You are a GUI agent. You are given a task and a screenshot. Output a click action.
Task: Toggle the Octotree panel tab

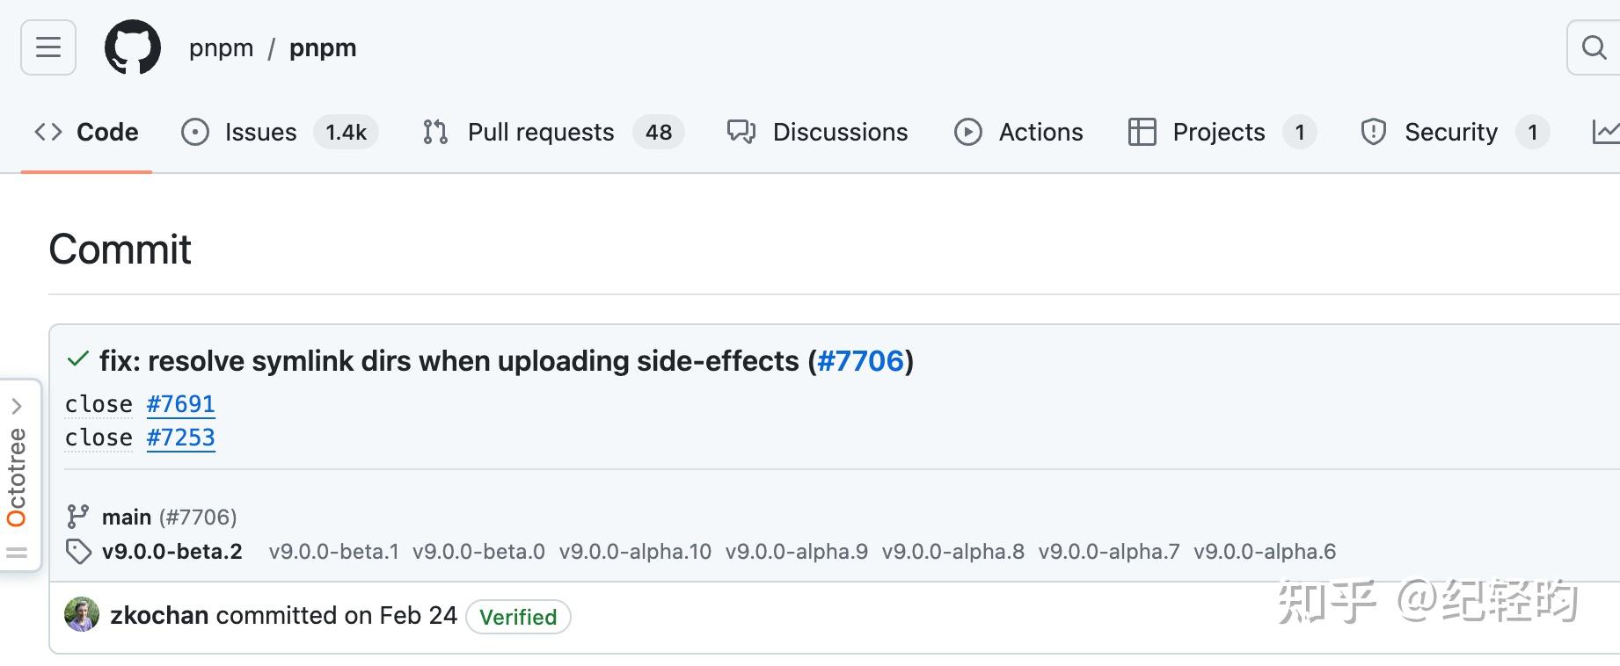(17, 477)
